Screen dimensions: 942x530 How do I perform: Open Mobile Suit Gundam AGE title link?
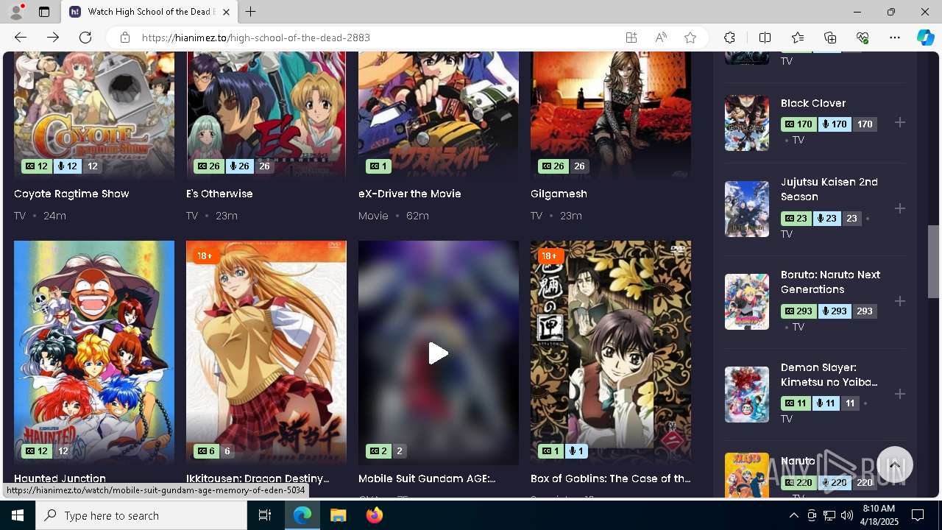tap(427, 478)
